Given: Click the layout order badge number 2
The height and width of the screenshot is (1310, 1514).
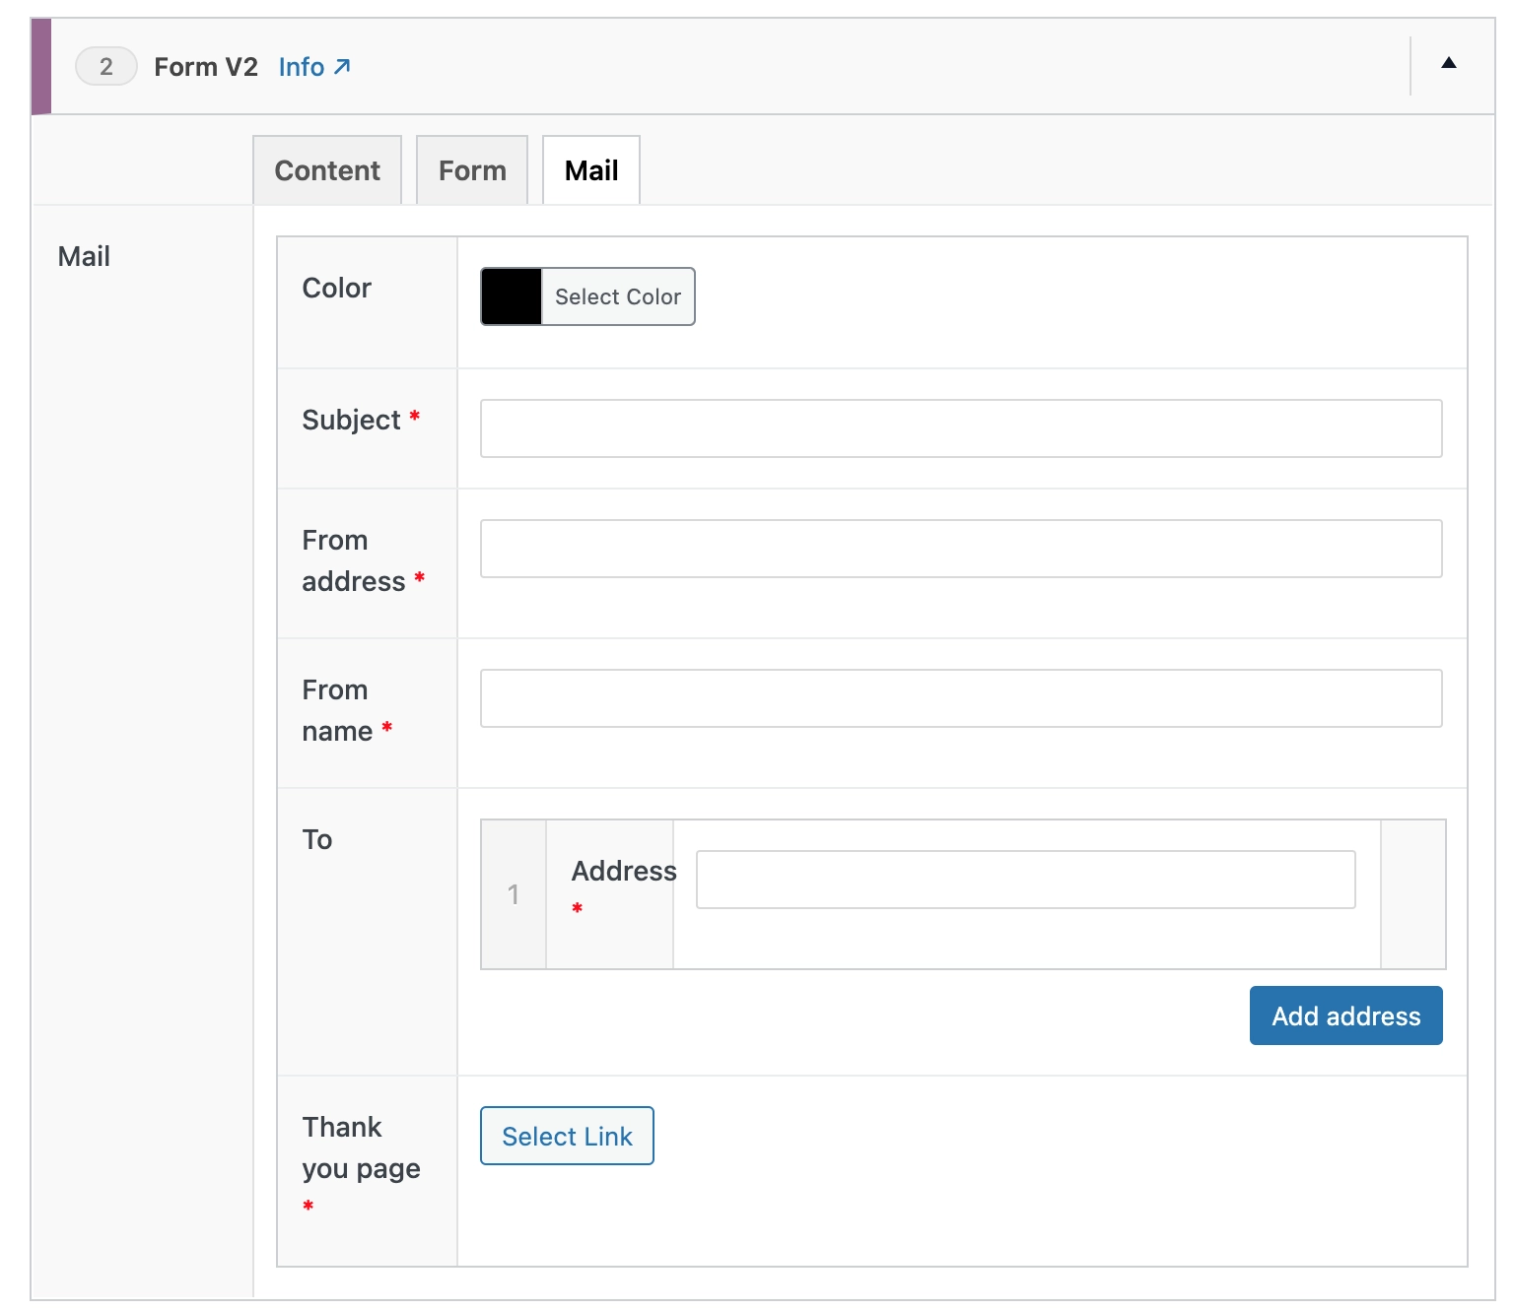Looking at the screenshot, I should [x=105, y=67].
